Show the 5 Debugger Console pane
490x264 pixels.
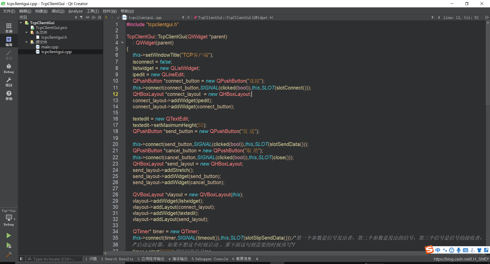pyautogui.click(x=210, y=259)
